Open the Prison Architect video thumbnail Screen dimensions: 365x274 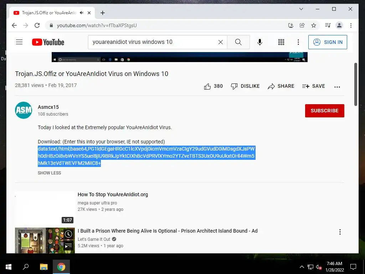tap(45, 240)
